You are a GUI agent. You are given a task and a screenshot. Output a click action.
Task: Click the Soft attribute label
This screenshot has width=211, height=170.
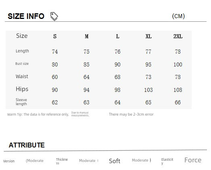click(x=115, y=161)
